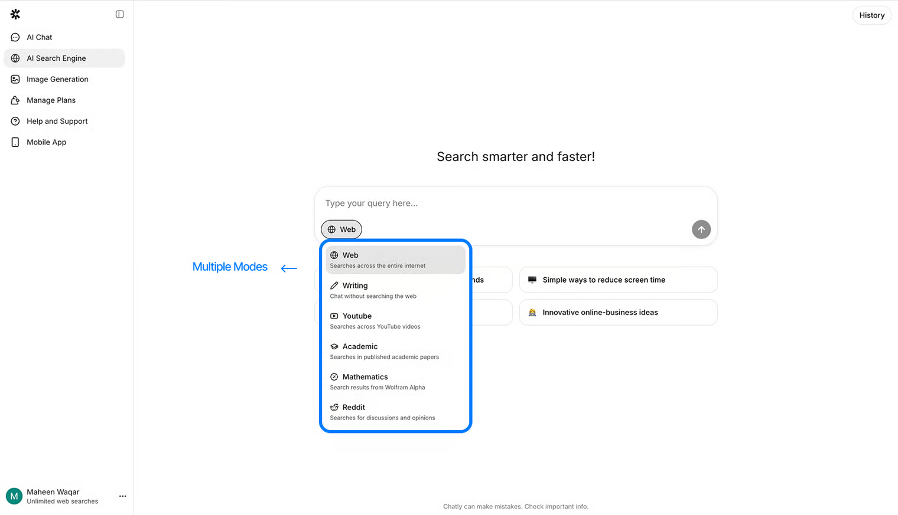Open the History button
This screenshot has width=898, height=515.
coord(871,15)
